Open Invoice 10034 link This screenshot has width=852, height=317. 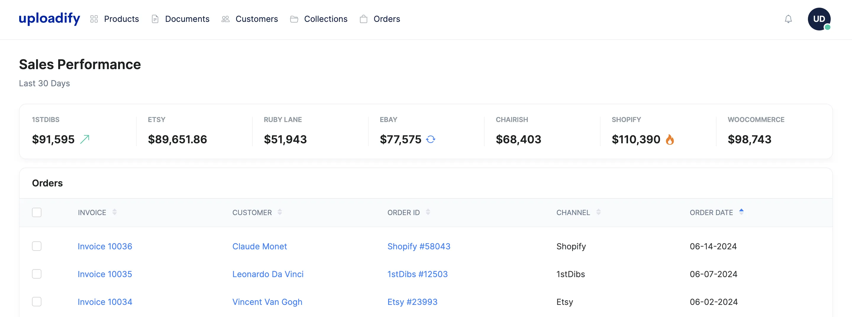[105, 302]
